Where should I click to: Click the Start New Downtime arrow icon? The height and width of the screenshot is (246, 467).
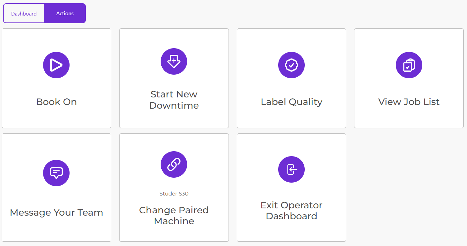coord(174,61)
